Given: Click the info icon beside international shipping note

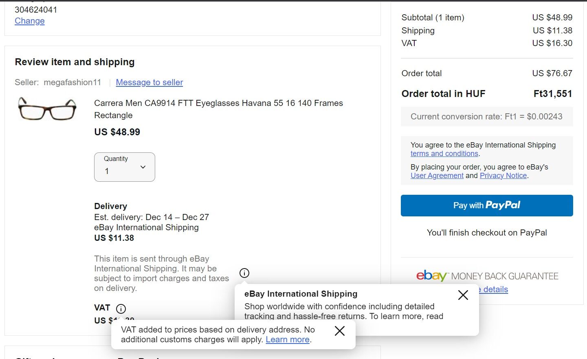Looking at the screenshot, I should click(x=244, y=273).
